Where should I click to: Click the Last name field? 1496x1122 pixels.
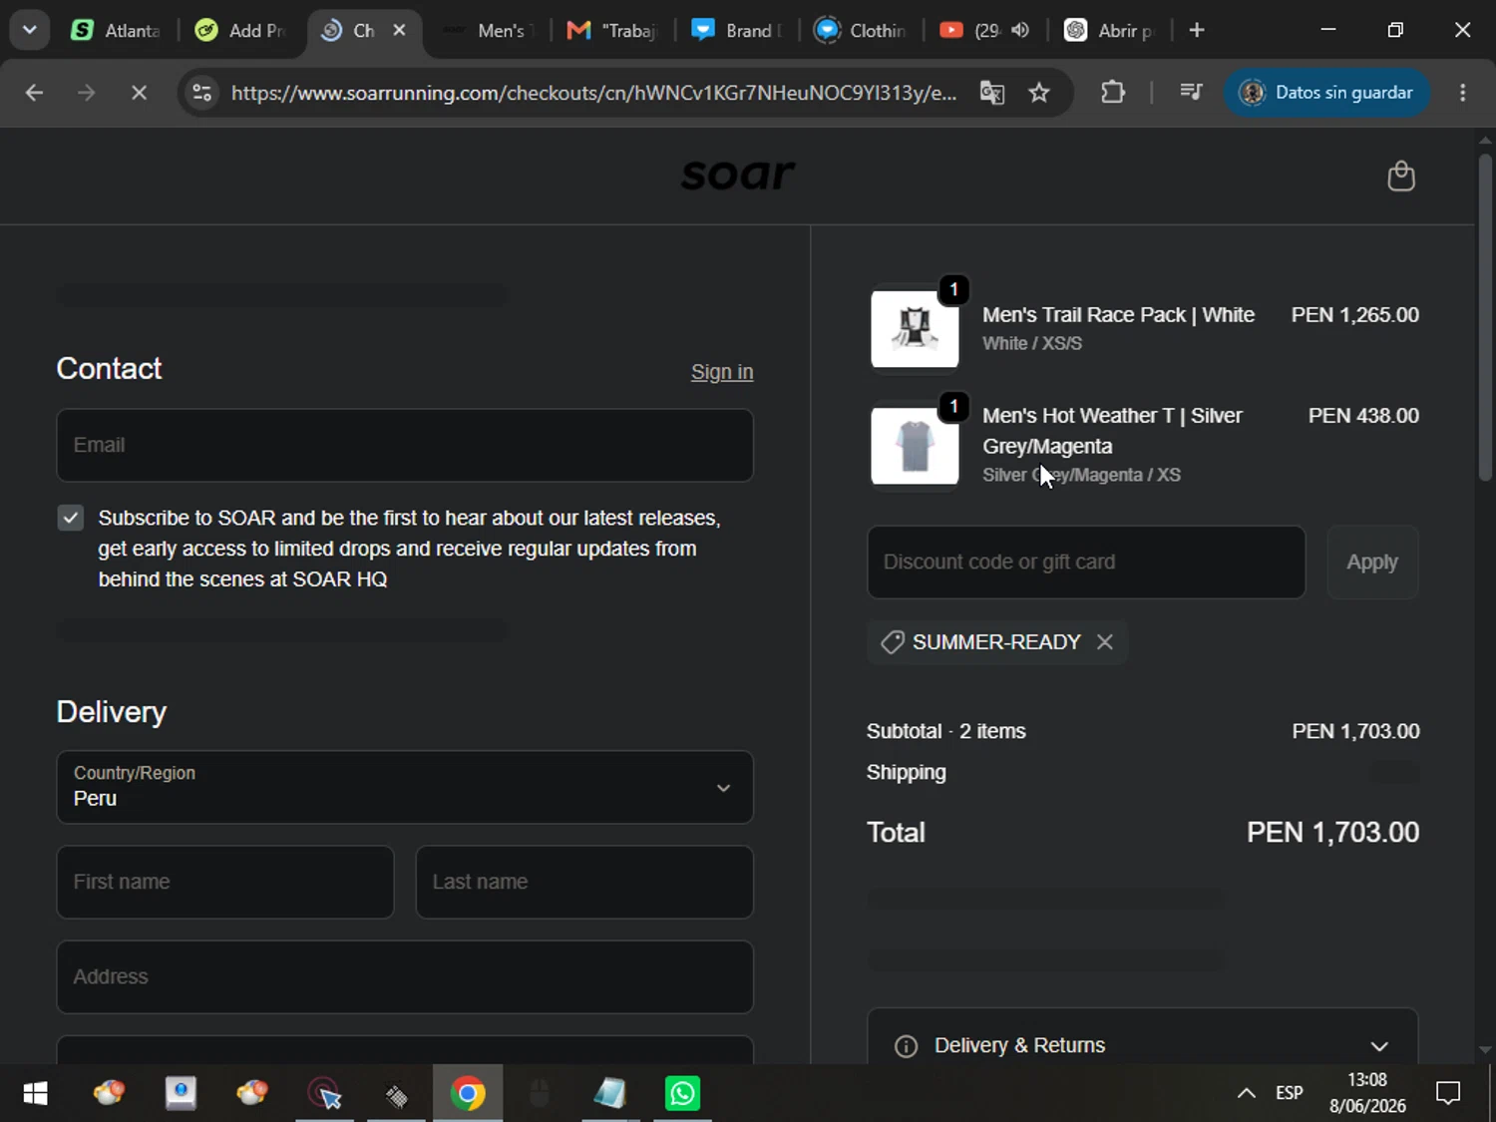coord(584,883)
